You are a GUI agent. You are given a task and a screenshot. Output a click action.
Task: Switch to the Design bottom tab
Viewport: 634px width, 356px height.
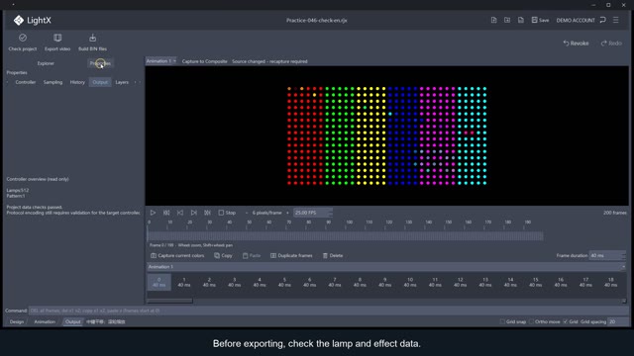[x=17, y=322]
